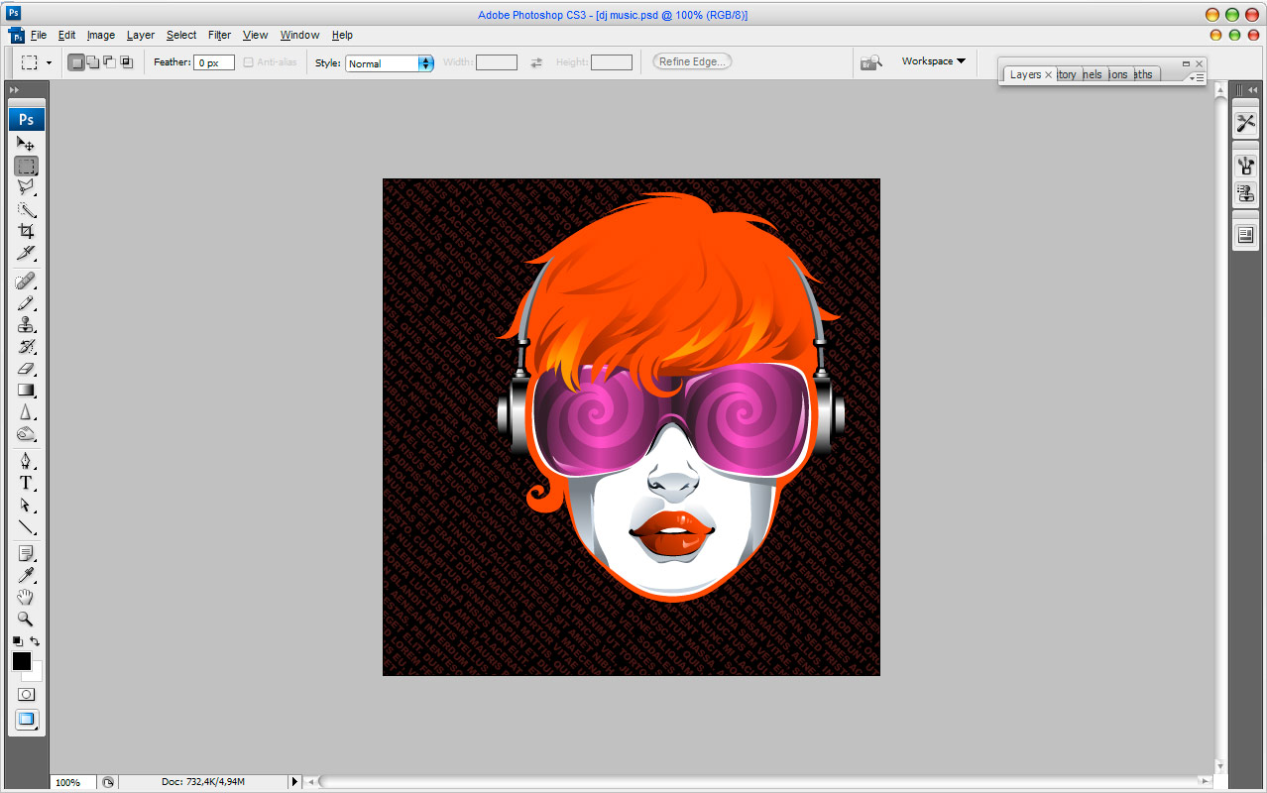Open the marquee tool preset picker arrow
Screen dimensions: 1267x793
point(49,63)
